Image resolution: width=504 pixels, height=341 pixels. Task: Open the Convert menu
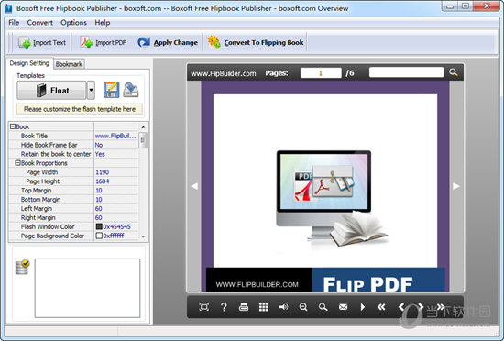[39, 23]
